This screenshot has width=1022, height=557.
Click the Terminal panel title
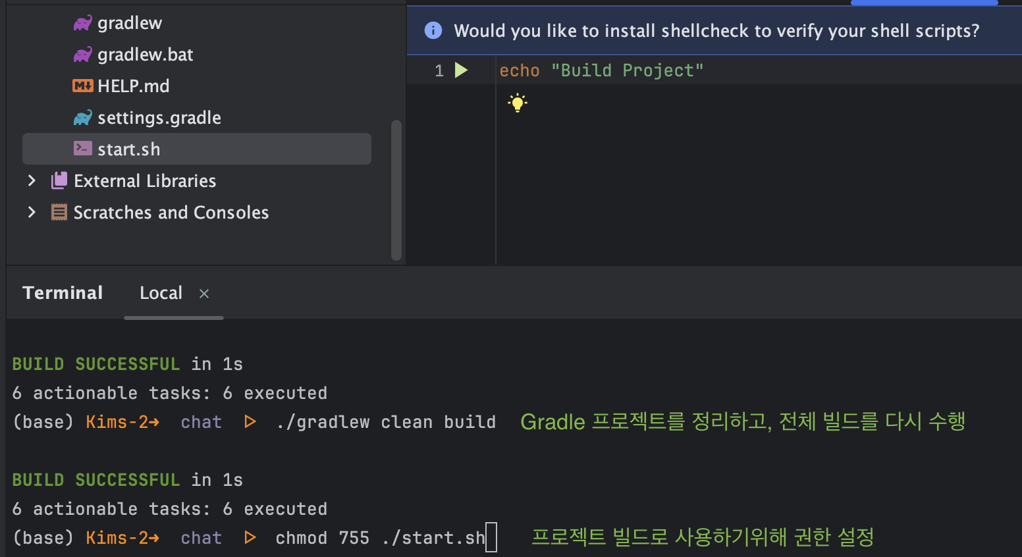coord(63,293)
